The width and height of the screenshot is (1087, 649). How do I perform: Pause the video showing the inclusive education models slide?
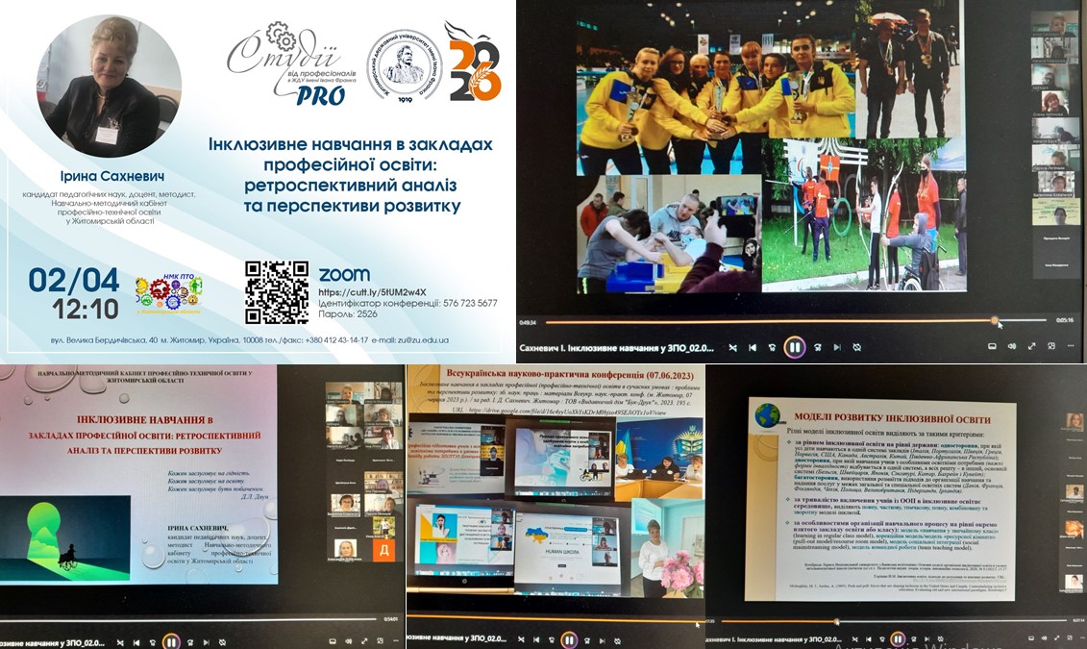(897, 639)
